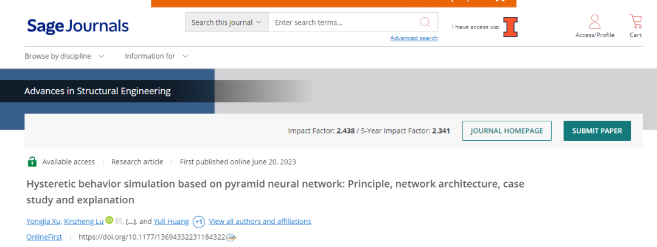The image size is (657, 247).
Task: Open the shopping Cart icon
Action: click(x=636, y=22)
